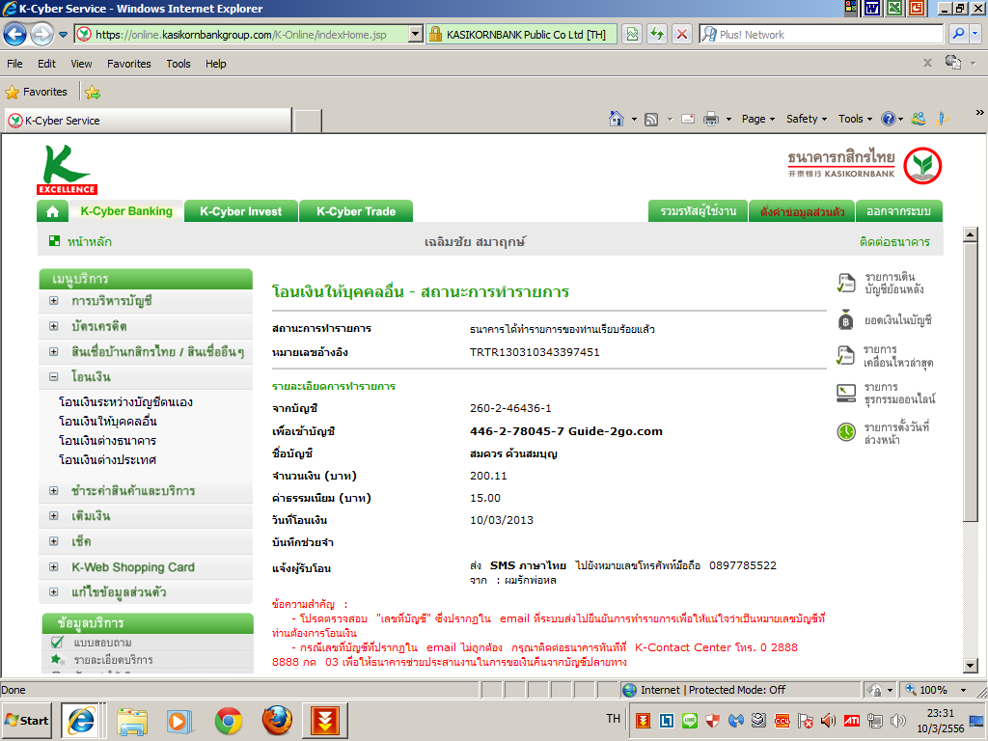988x741 pixels.
Task: Click the Print icon in command bar
Action: (711, 119)
